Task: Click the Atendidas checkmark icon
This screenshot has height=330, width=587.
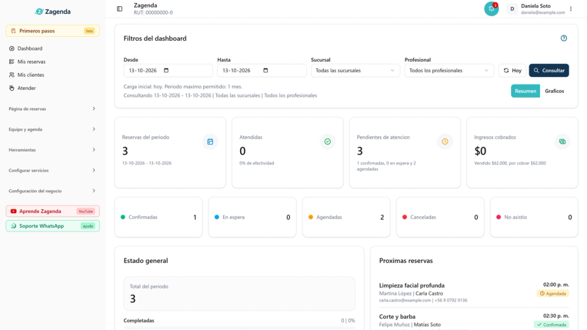Action: tap(327, 142)
